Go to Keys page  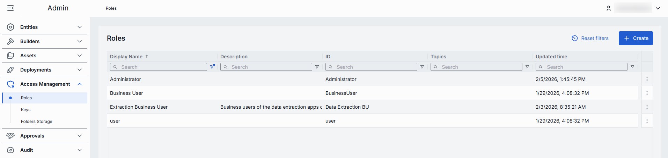tap(26, 110)
